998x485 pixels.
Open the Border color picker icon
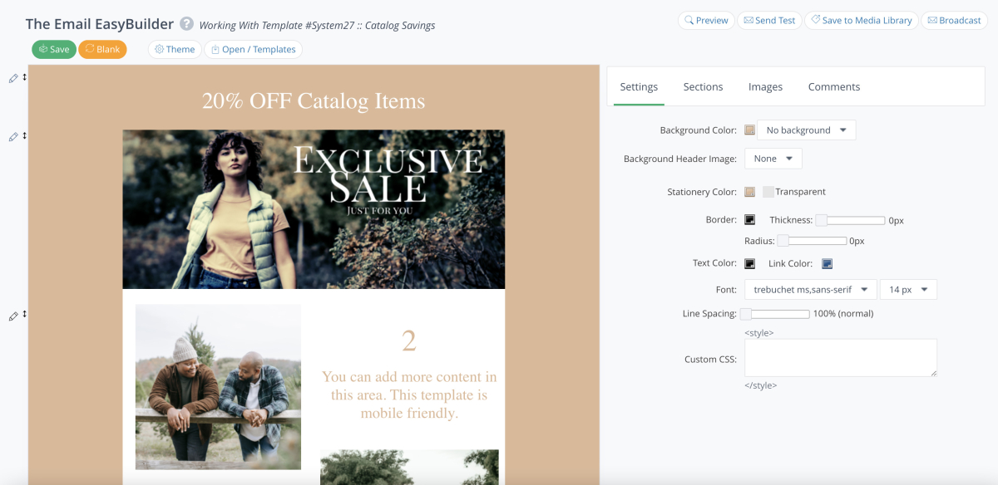tap(749, 220)
